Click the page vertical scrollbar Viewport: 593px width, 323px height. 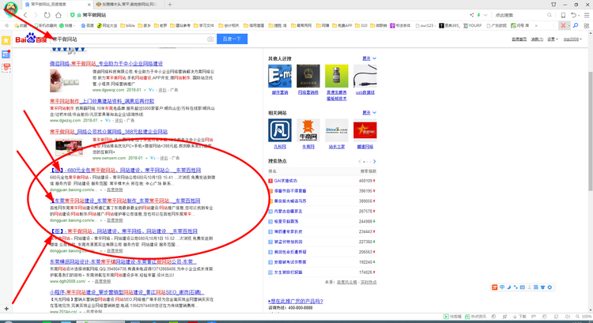(x=590, y=130)
